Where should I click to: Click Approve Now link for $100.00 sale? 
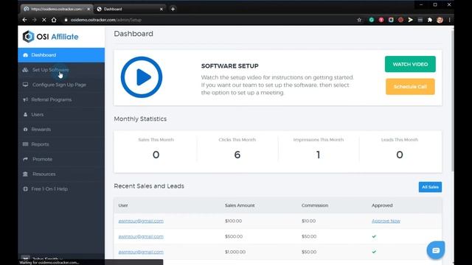386,221
